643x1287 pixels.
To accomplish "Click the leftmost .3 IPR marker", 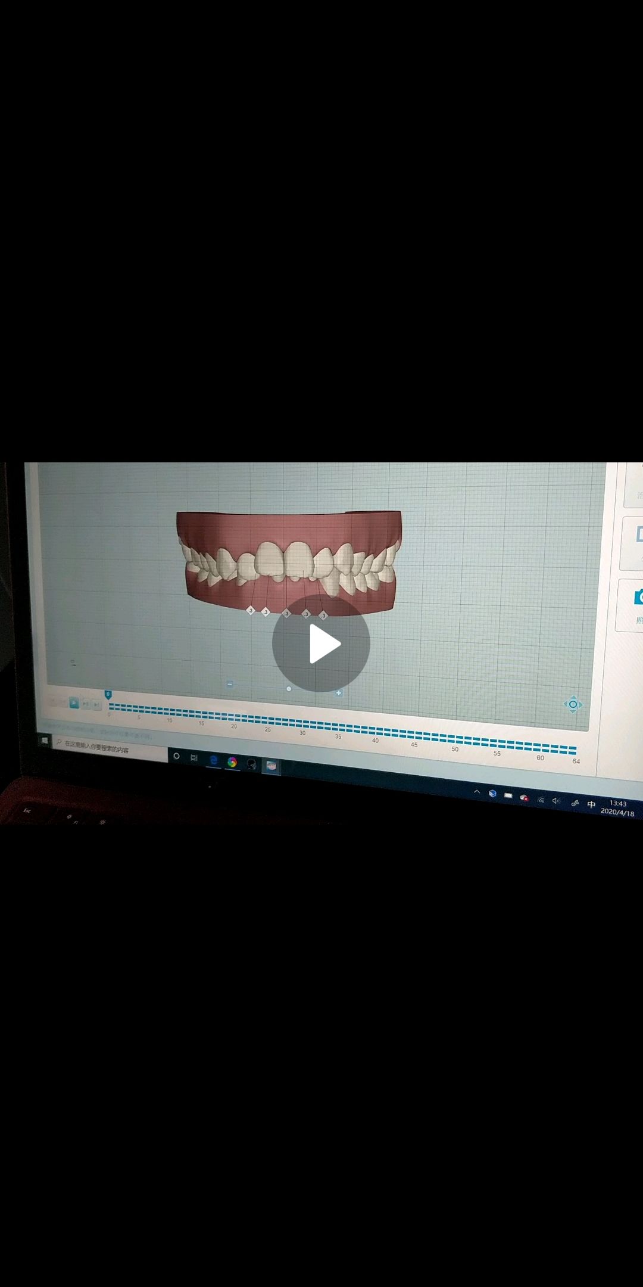I will tap(251, 610).
